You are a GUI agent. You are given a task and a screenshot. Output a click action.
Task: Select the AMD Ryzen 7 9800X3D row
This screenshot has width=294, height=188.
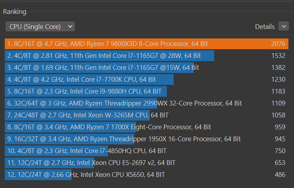[x=147, y=44]
